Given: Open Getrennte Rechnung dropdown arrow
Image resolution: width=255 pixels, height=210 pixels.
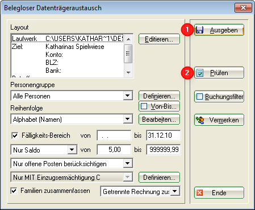Looking at the screenshot, I should [175, 191].
